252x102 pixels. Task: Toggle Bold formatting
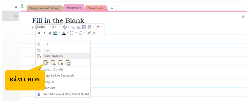pos(39,33)
